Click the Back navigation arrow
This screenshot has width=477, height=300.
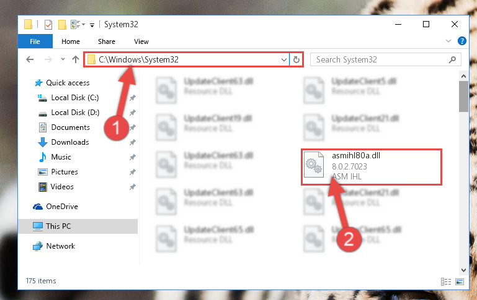tap(30, 59)
